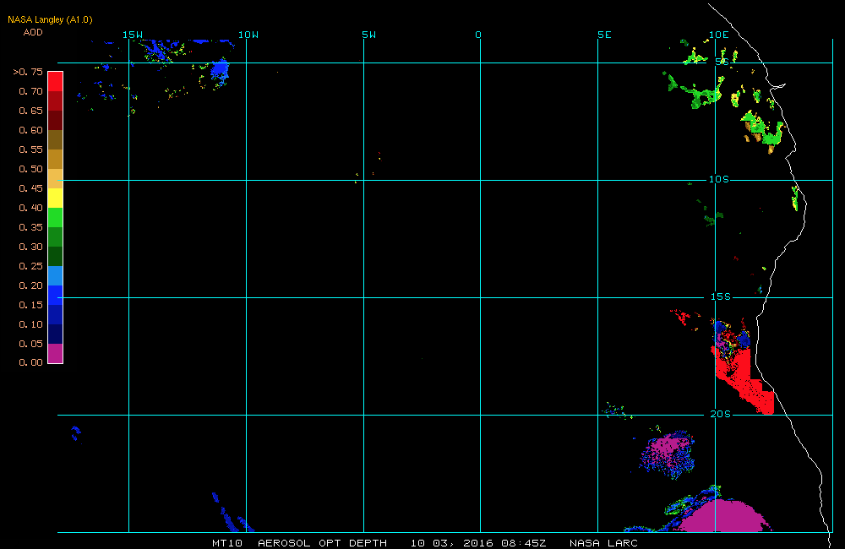Click the magenta and blue speckled patch below 20S
Screen dimensions: 845x549
coord(668,453)
